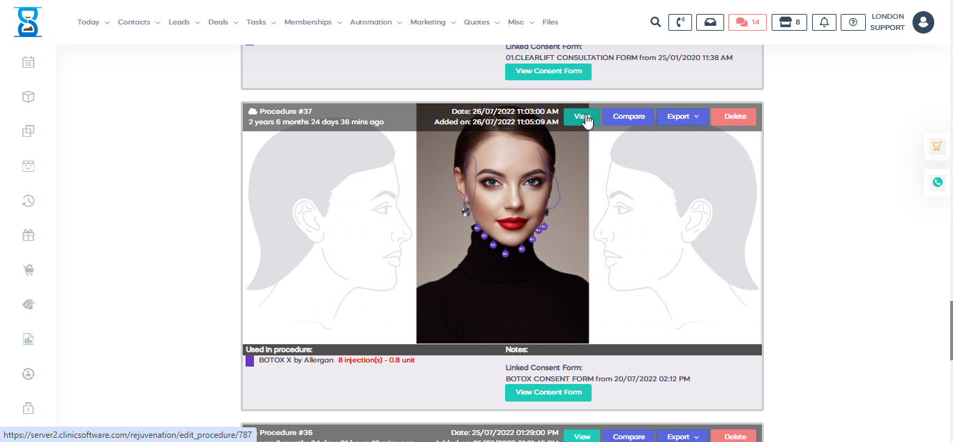Screen dimensions: 953x442
Task: Open the Deals menu
Action: tap(223, 22)
